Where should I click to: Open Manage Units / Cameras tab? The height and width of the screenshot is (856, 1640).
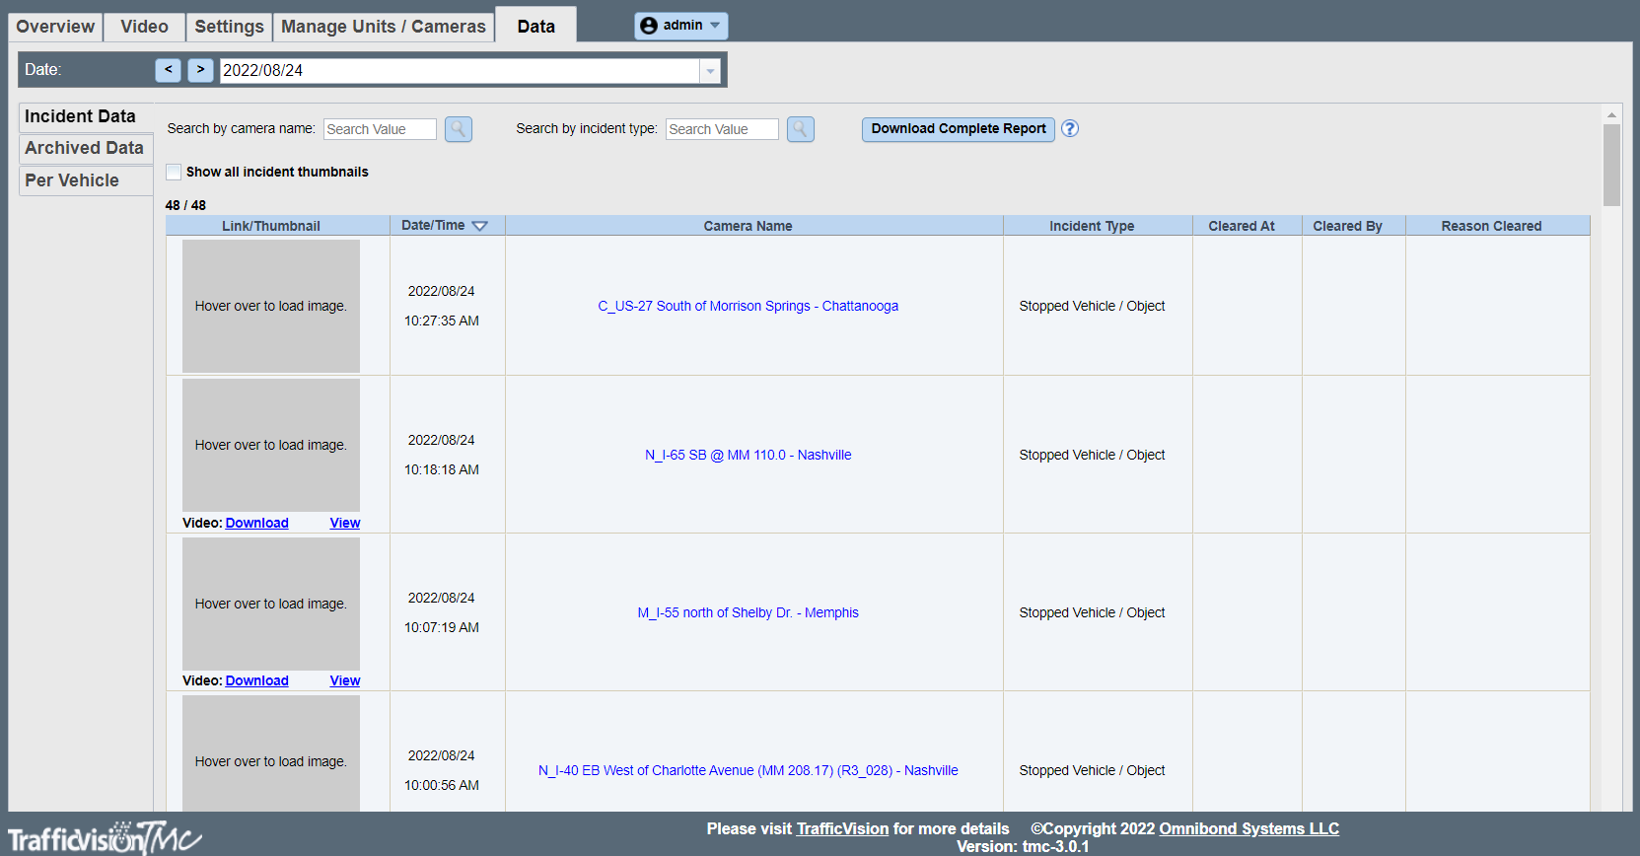click(x=384, y=27)
